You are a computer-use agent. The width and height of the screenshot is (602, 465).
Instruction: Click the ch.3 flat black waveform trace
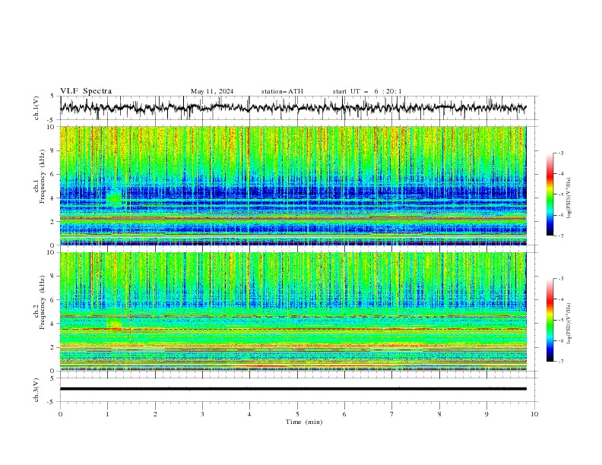click(293, 389)
